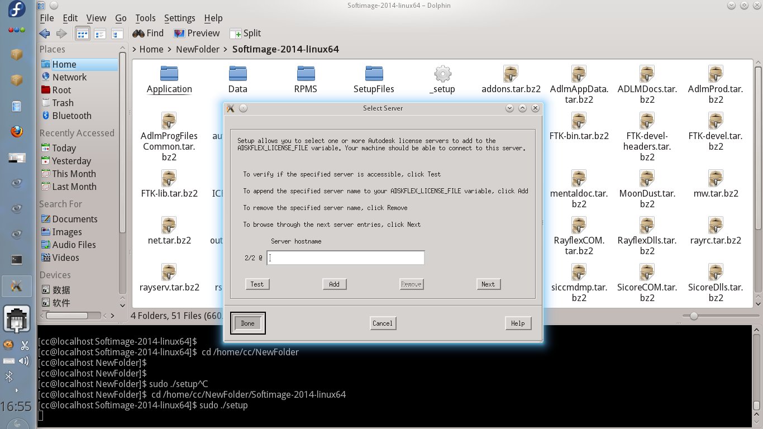The image size is (763, 429).
Task: Select the rayrc.tar.bz2 archive icon
Action: click(x=716, y=225)
